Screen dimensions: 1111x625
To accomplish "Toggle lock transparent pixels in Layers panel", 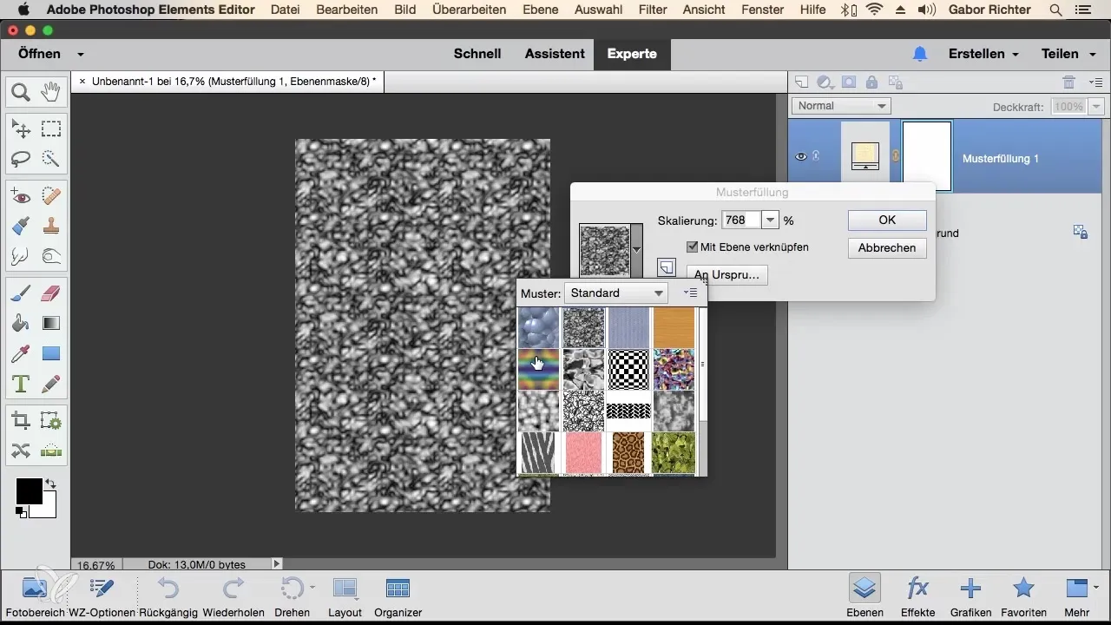I will [895, 82].
